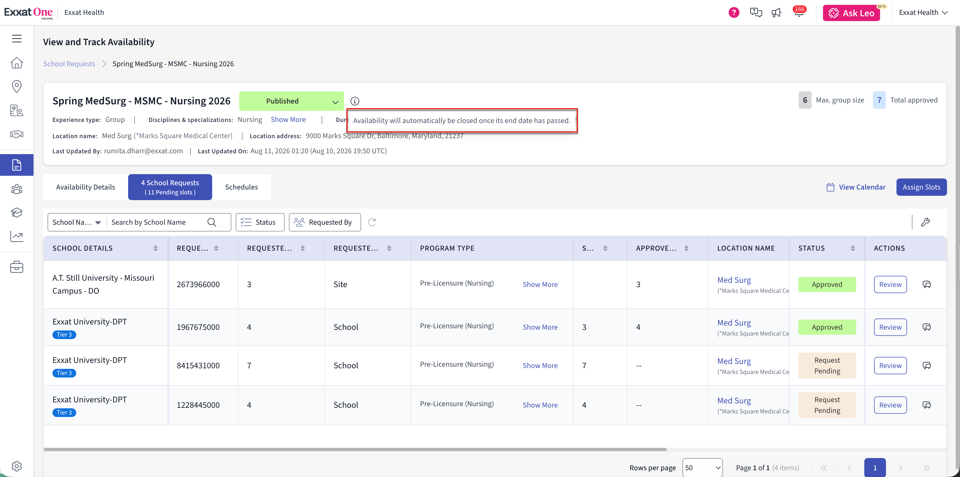Open comments for request 1228445000
Screen dimensions: 960x477
click(927, 405)
